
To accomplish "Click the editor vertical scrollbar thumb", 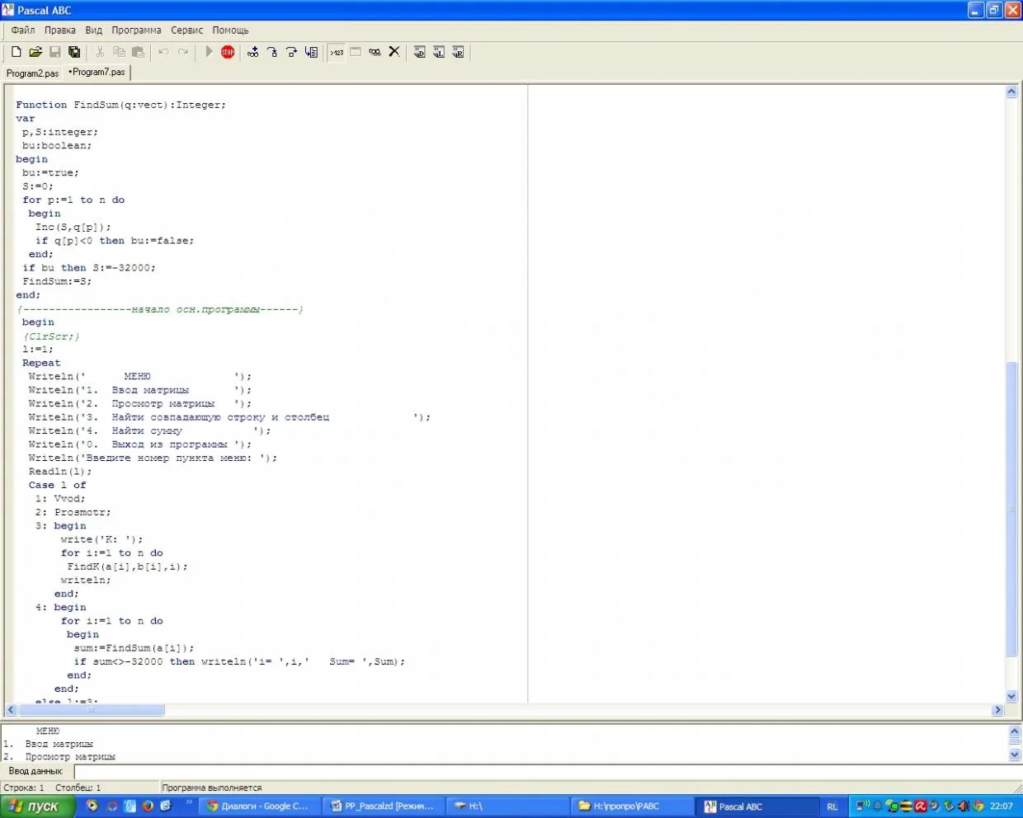I will [1011, 509].
